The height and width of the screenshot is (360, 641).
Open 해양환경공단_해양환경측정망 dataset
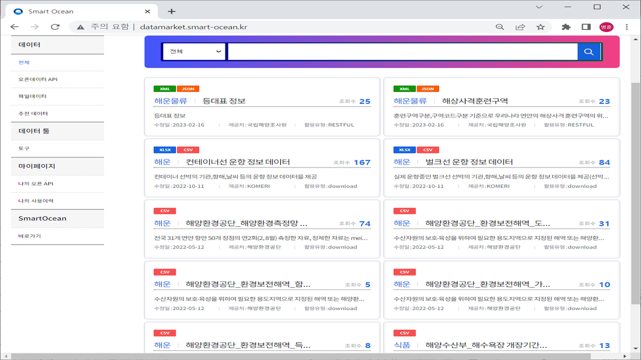247,223
